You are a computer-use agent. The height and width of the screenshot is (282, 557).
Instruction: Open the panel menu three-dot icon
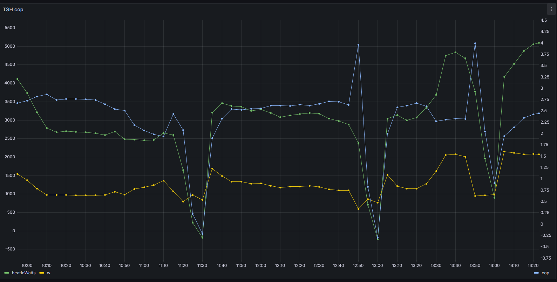click(551, 9)
